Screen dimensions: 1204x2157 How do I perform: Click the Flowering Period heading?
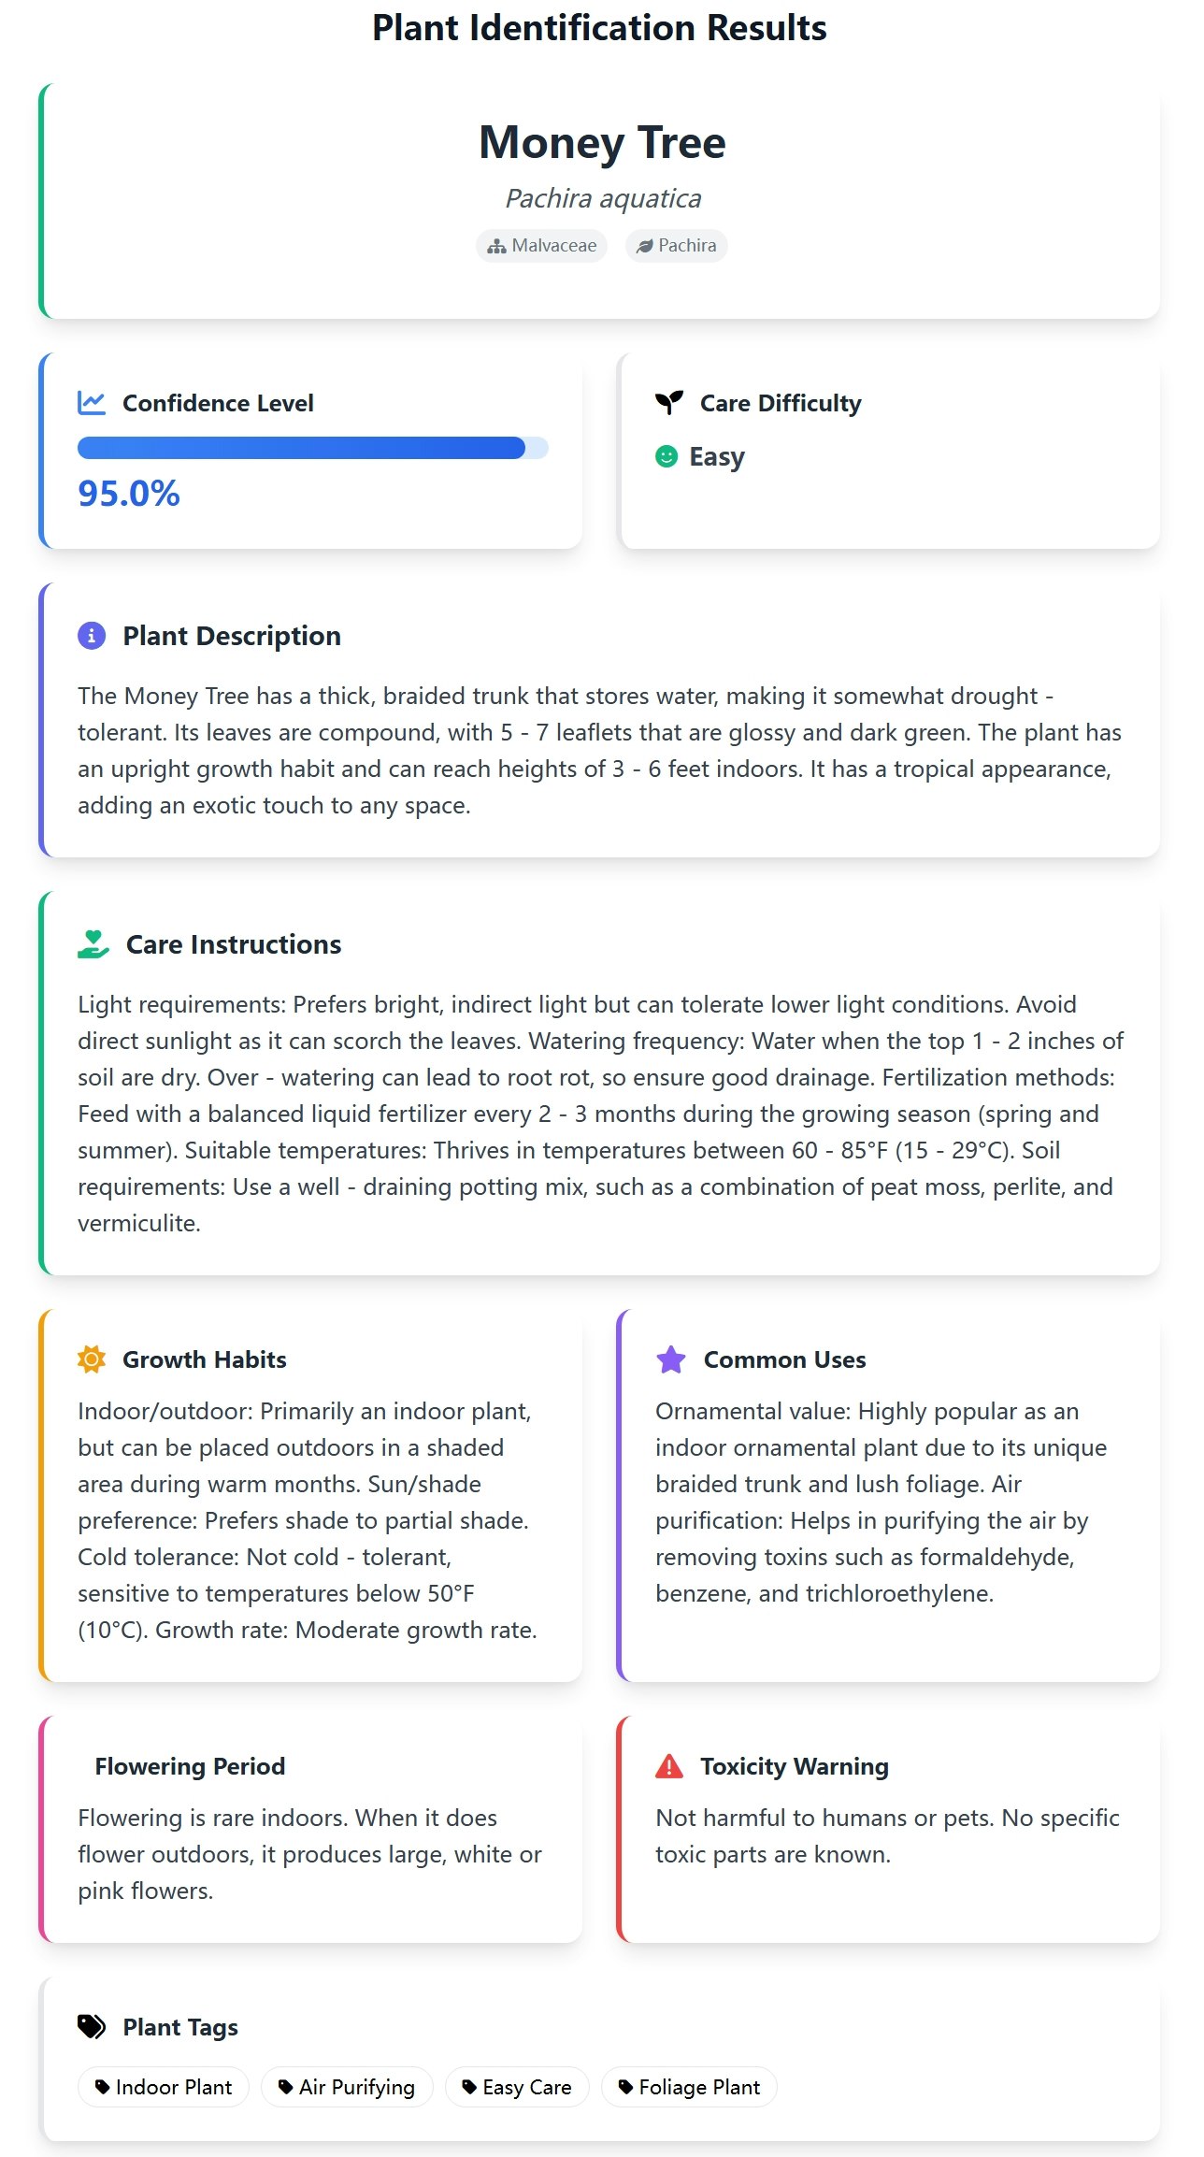(190, 1766)
